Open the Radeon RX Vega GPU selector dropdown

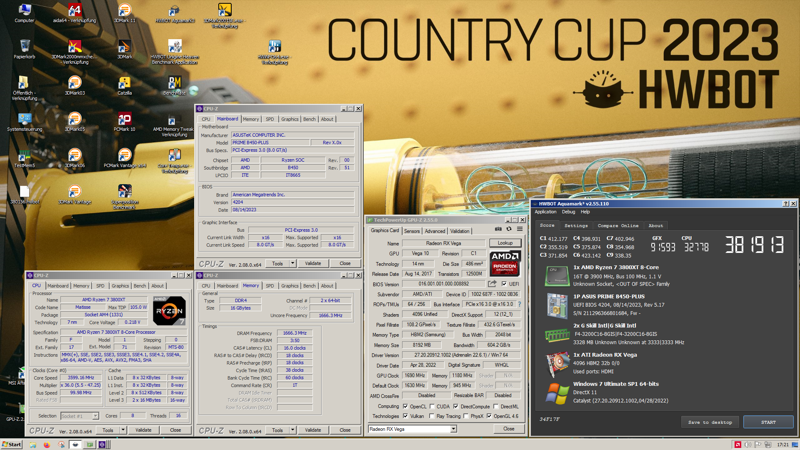pos(453,429)
